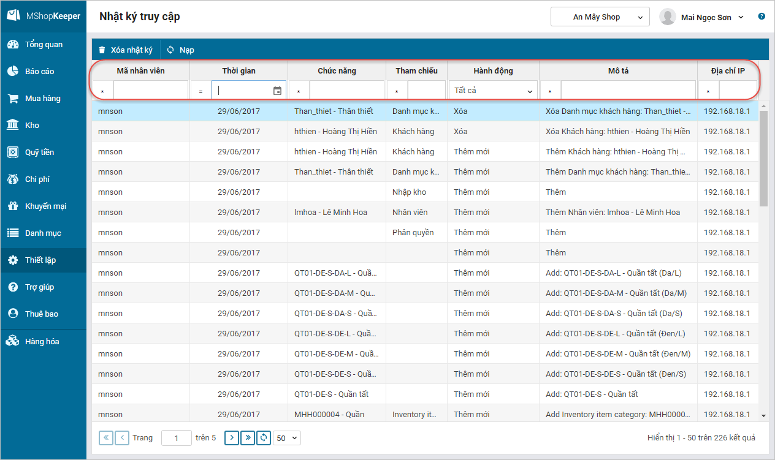Click Địa chỉ IP filter text field

coord(738,91)
